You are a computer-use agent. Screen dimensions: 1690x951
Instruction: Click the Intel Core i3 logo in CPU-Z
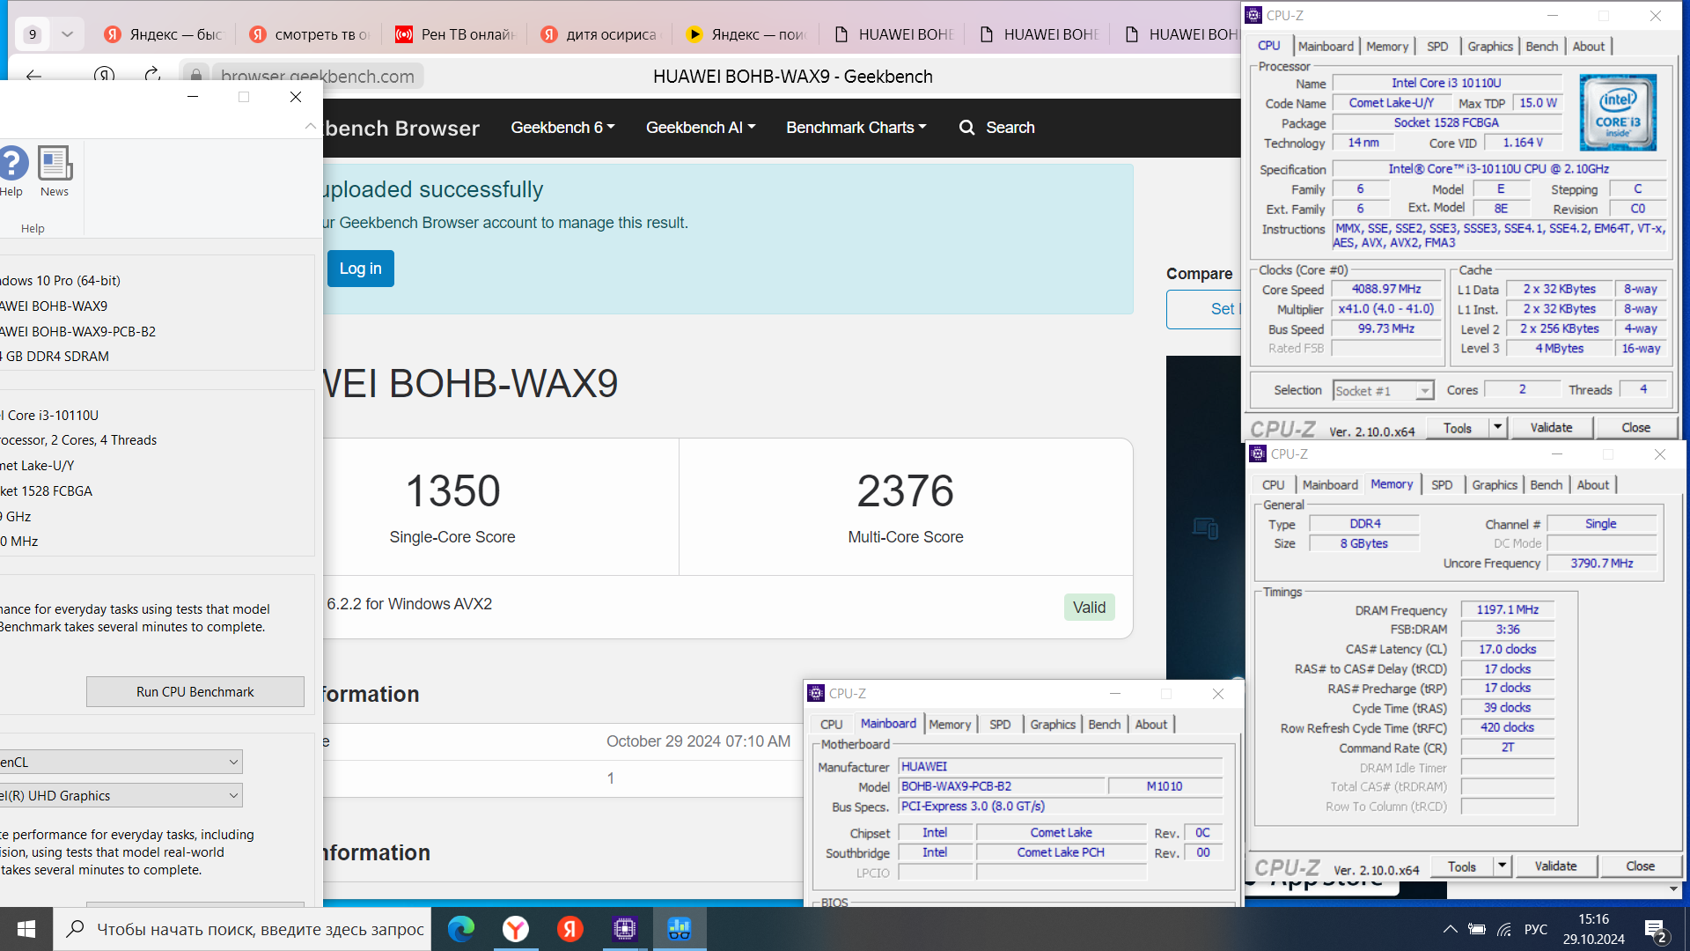1618,113
